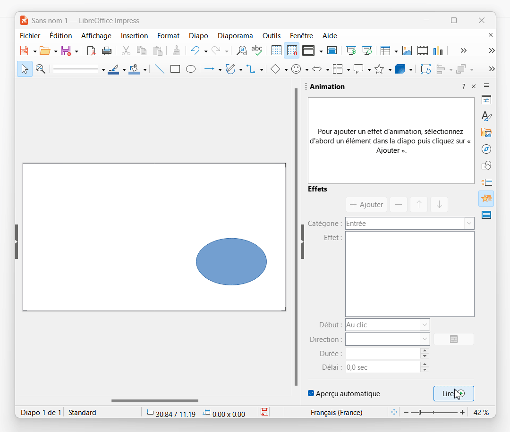Open the Outils menu
510x432 pixels.
coord(272,36)
